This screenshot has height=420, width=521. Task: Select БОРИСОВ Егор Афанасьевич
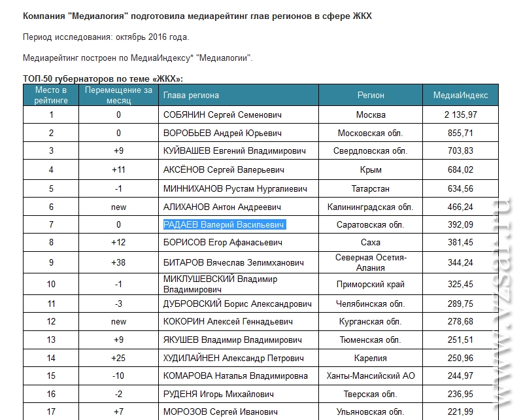tap(223, 242)
